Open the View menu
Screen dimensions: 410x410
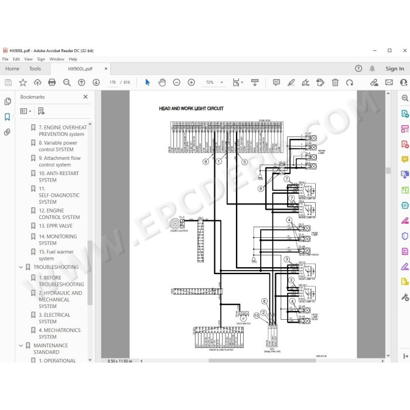coord(28,59)
